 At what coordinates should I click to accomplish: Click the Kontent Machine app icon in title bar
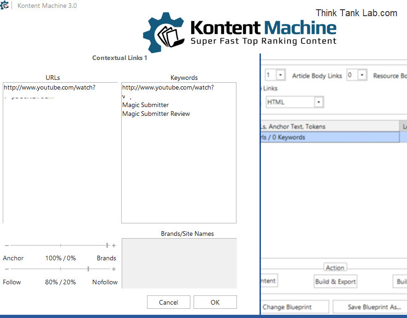5,5
